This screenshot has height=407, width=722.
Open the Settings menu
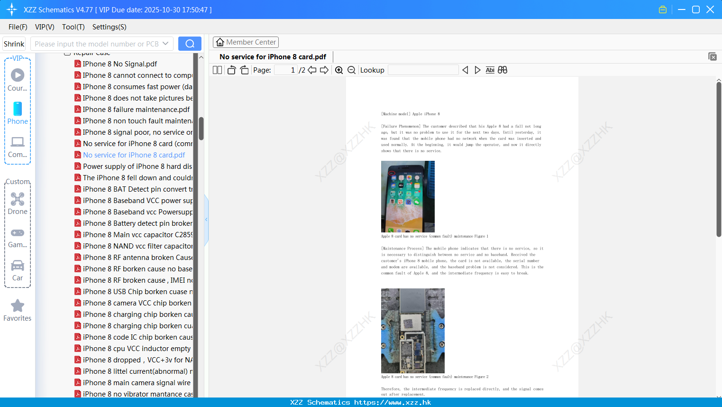110,27
